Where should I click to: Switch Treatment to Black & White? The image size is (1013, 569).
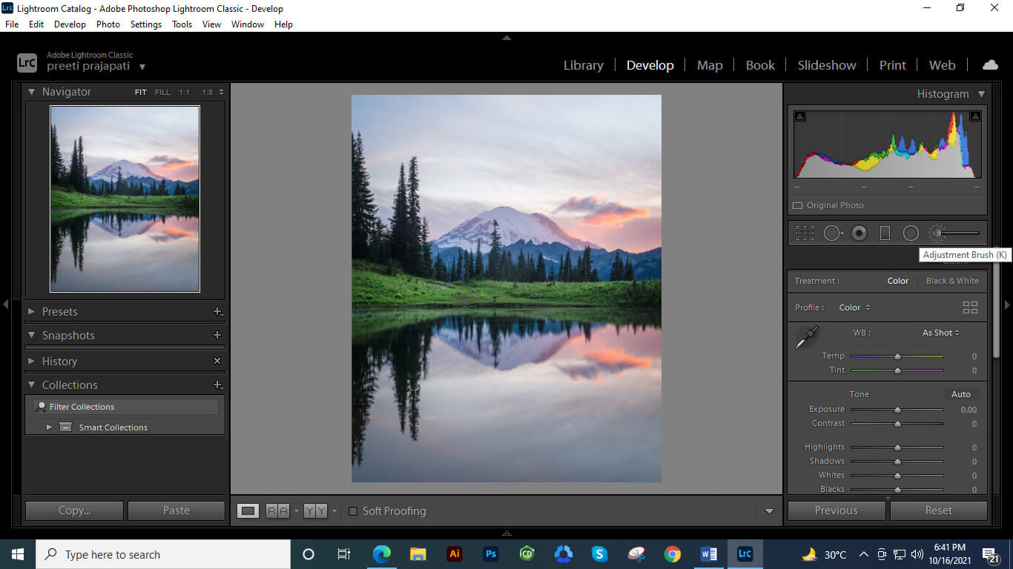pyautogui.click(x=952, y=281)
